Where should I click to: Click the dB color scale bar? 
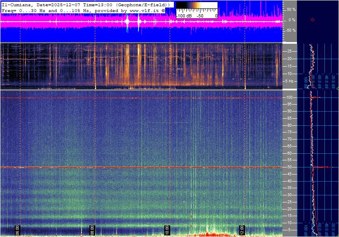coord(196,9)
